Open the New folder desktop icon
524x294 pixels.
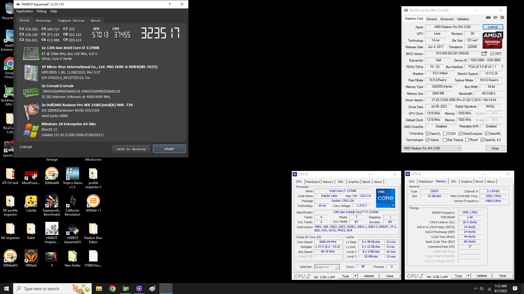72,258
